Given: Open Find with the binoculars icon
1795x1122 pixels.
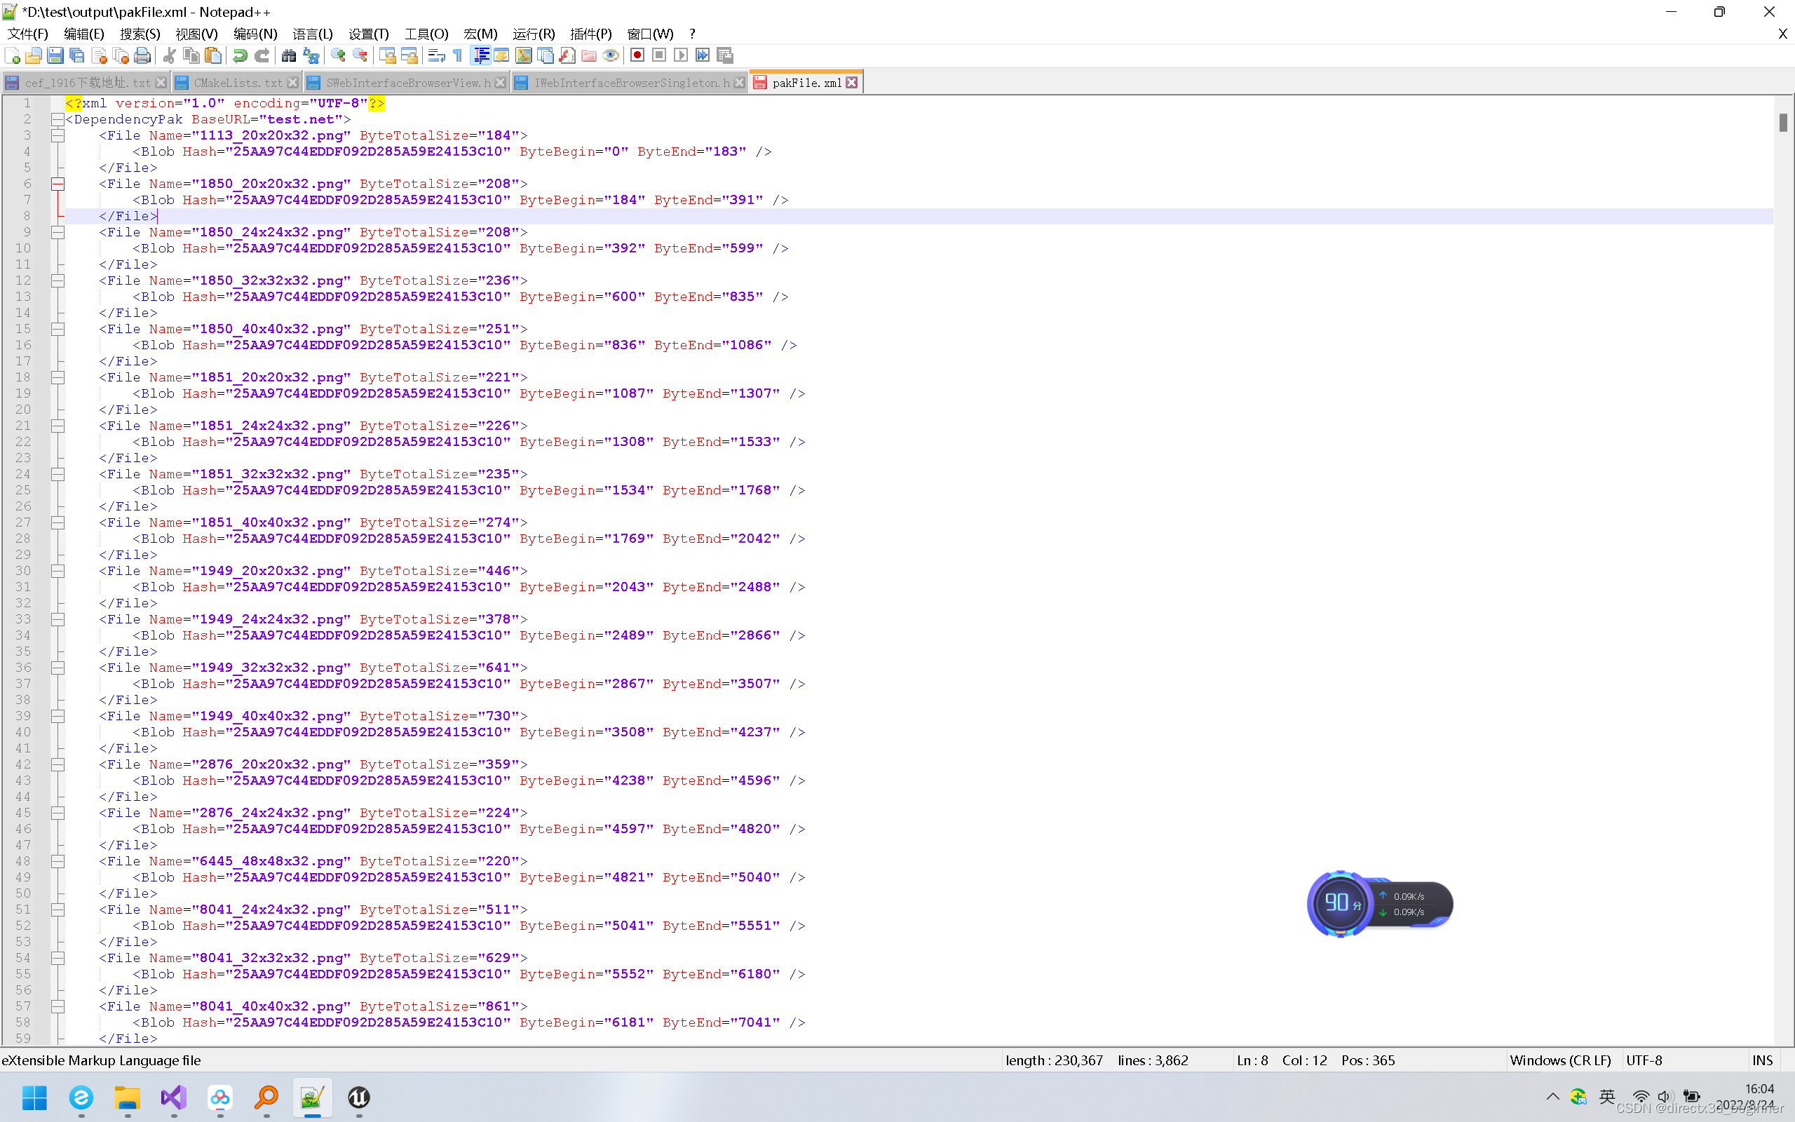Looking at the screenshot, I should 289,55.
